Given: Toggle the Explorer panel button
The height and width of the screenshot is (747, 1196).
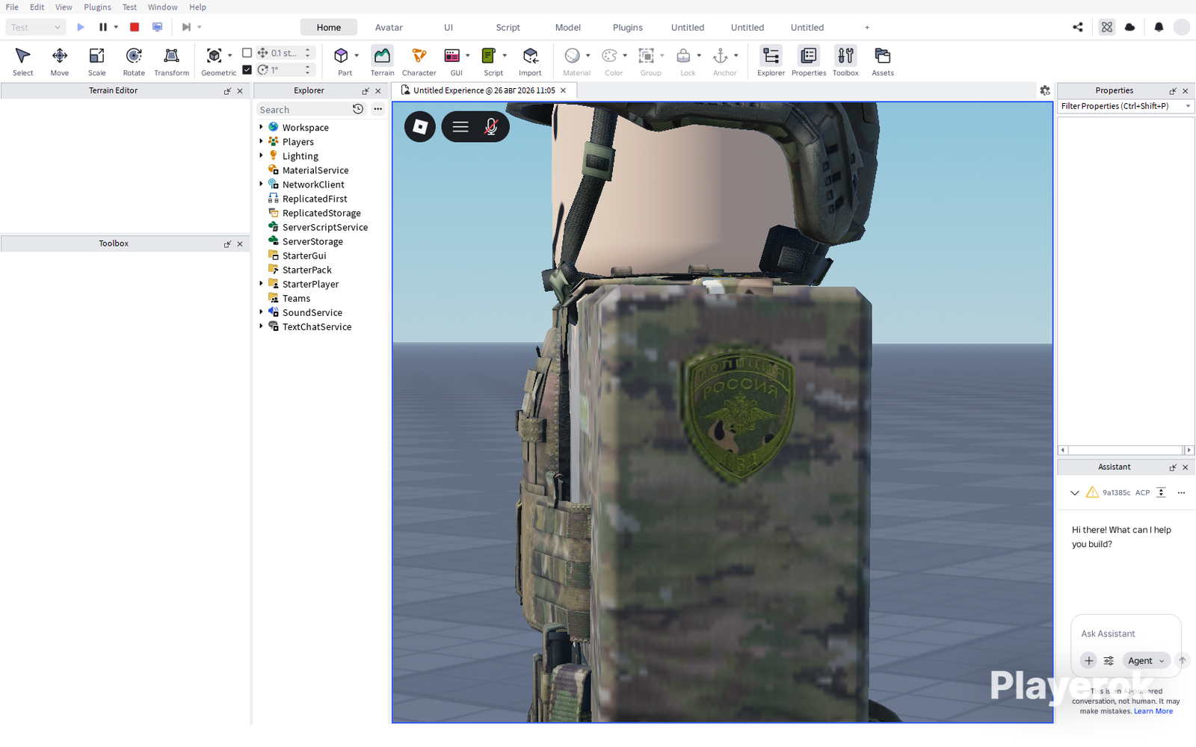Looking at the screenshot, I should (771, 61).
